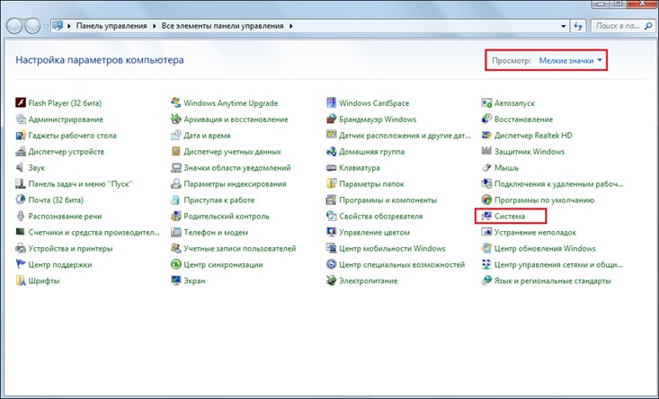Open the Программы по умолчанию link
Viewport: 659px width, 399px height.
pyautogui.click(x=544, y=199)
